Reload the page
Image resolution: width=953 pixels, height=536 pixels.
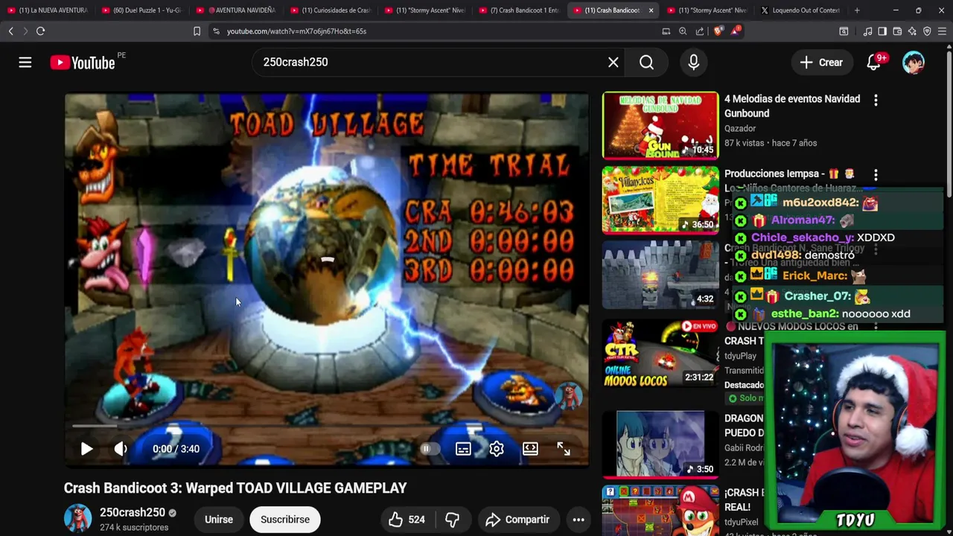41,31
